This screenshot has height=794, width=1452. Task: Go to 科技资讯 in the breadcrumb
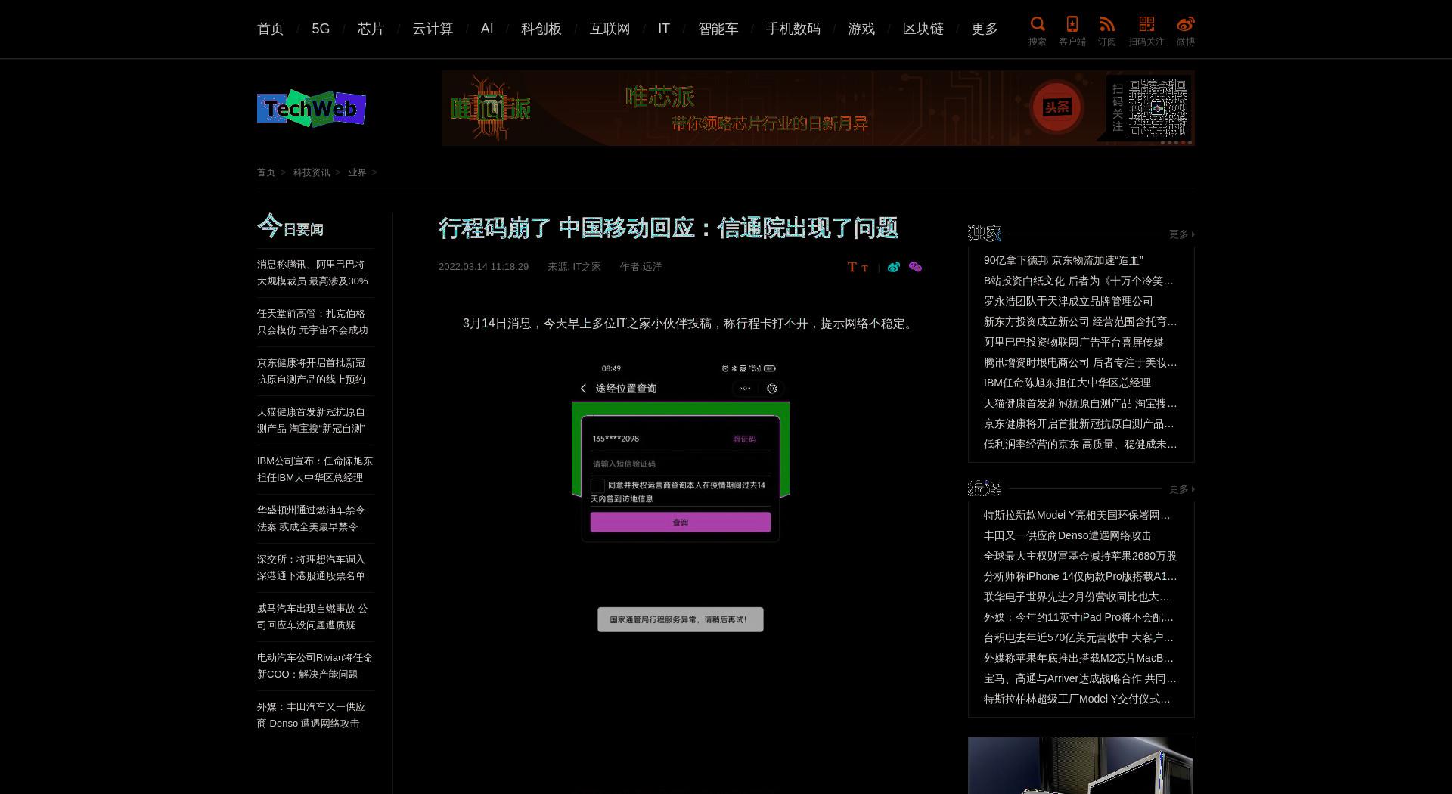312,172
